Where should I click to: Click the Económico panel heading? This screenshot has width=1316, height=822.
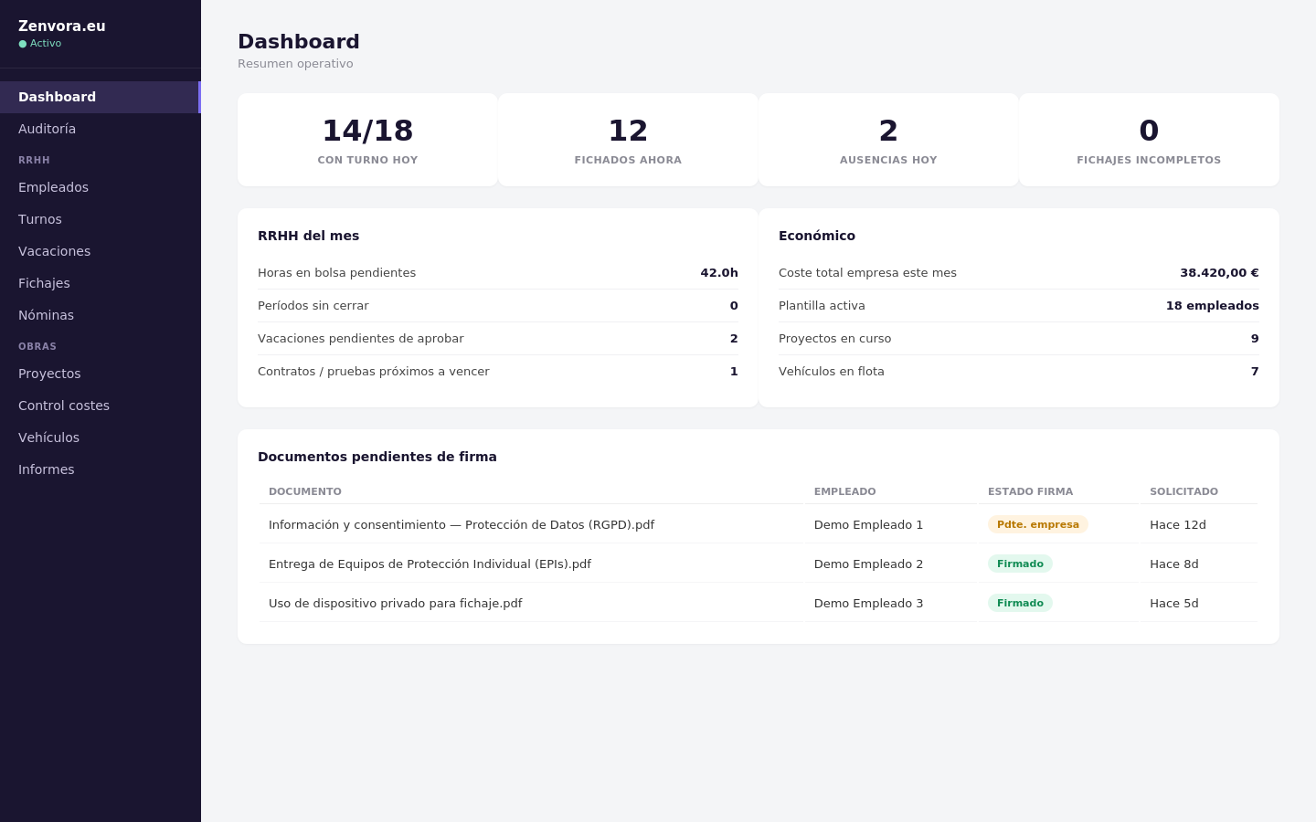click(817, 236)
